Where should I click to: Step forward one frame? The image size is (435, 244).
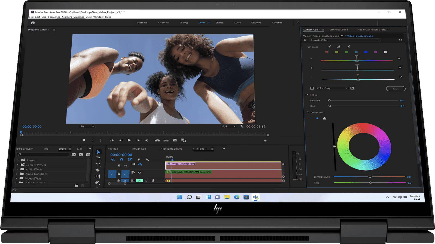[138, 140]
